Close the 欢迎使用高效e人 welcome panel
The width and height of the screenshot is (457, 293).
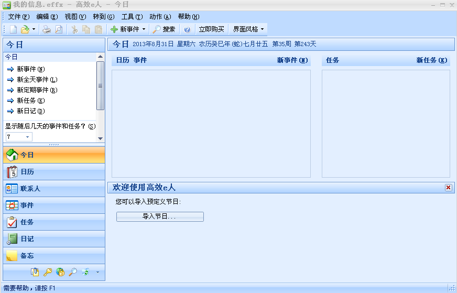tap(448, 188)
